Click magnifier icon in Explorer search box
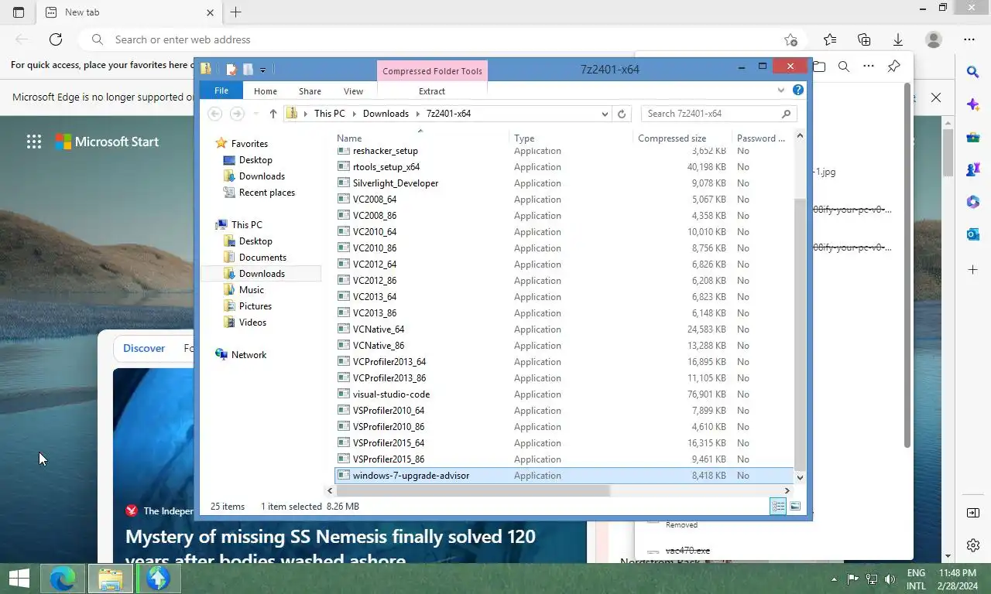The height and width of the screenshot is (594, 991). (786, 114)
